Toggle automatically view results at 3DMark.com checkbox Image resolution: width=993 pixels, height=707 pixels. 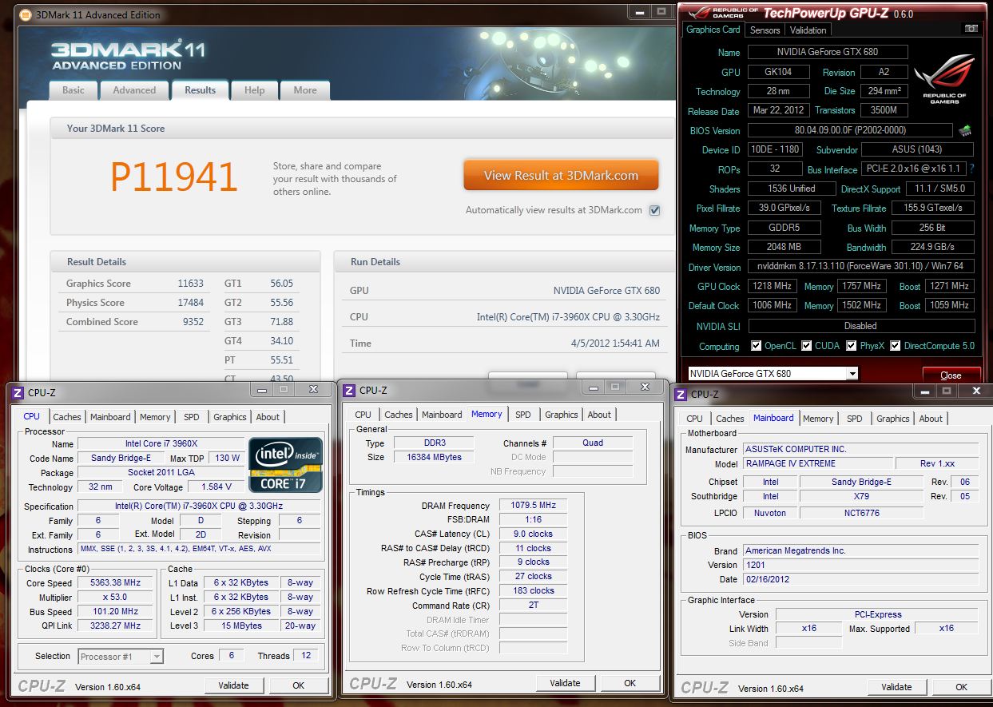pyautogui.click(x=654, y=210)
